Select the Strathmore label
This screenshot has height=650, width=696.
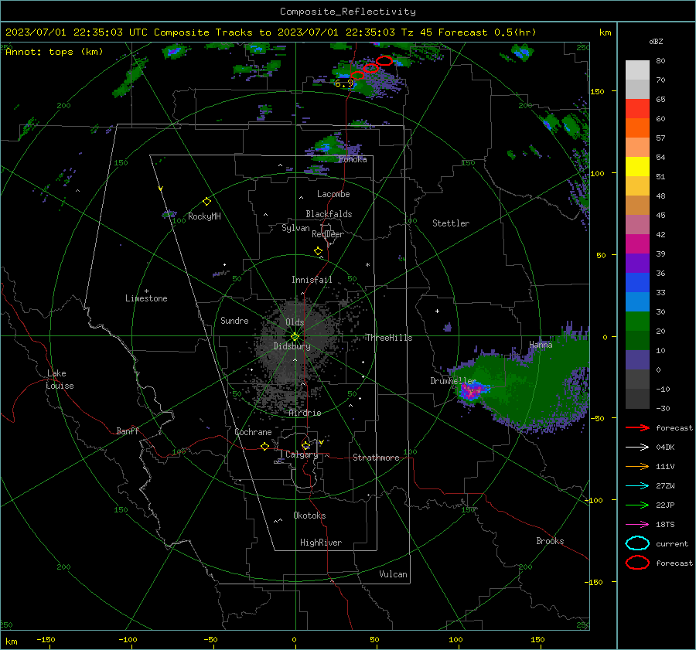[x=376, y=458]
